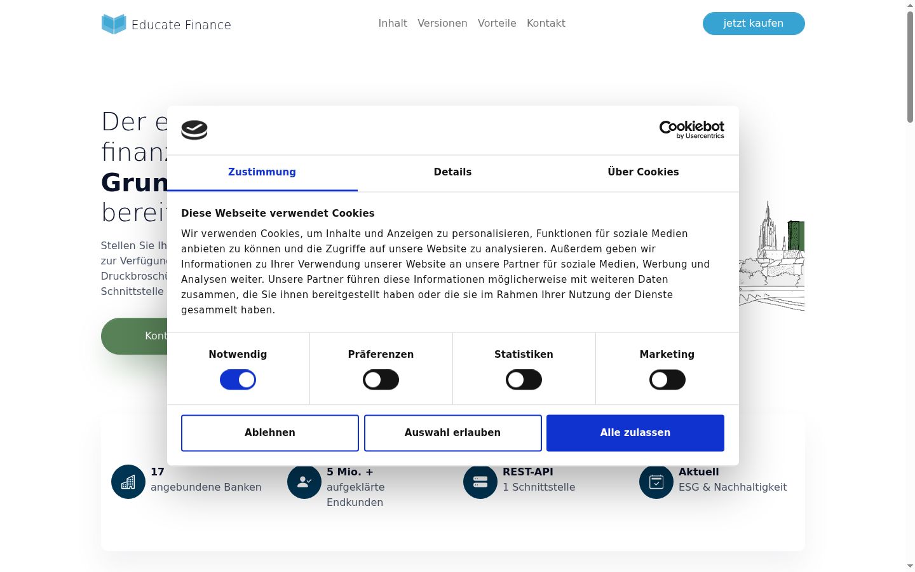Click the '1 Schnittstelle' text
This screenshot has height=572, width=915.
click(x=539, y=487)
